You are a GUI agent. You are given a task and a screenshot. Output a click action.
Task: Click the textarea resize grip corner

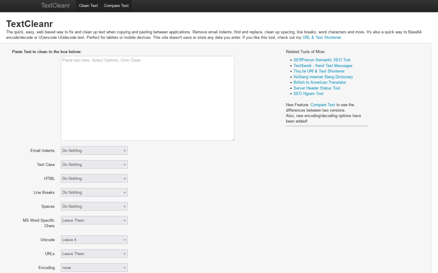233,140
